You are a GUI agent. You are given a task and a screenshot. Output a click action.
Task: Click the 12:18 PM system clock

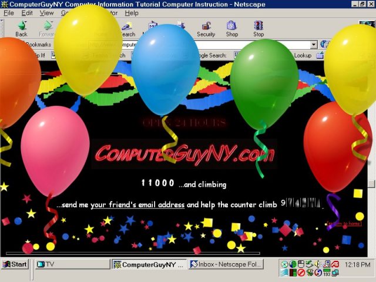point(357,265)
